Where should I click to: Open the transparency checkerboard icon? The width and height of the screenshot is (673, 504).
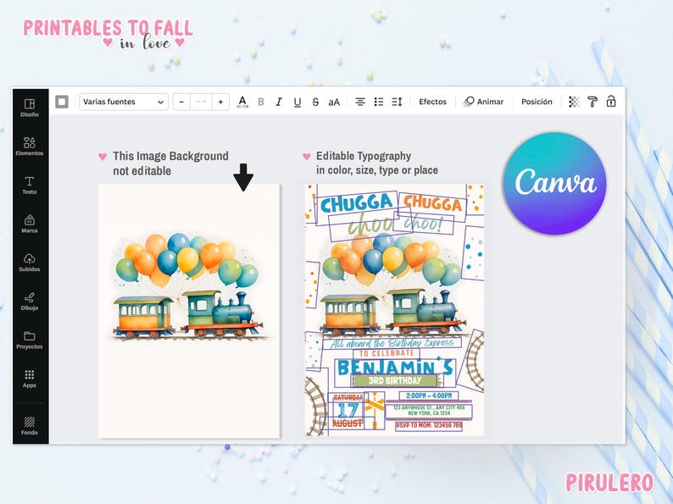(574, 102)
